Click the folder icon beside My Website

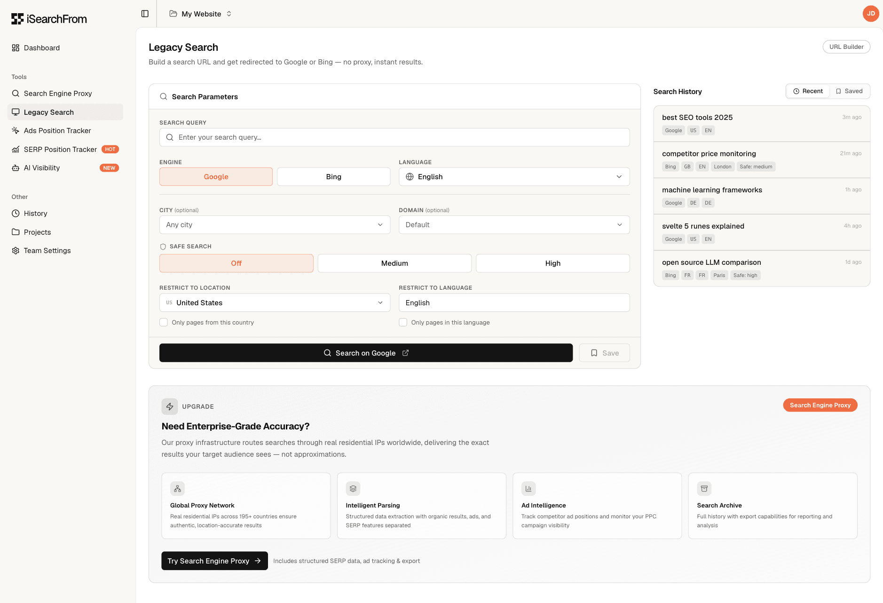pos(173,14)
